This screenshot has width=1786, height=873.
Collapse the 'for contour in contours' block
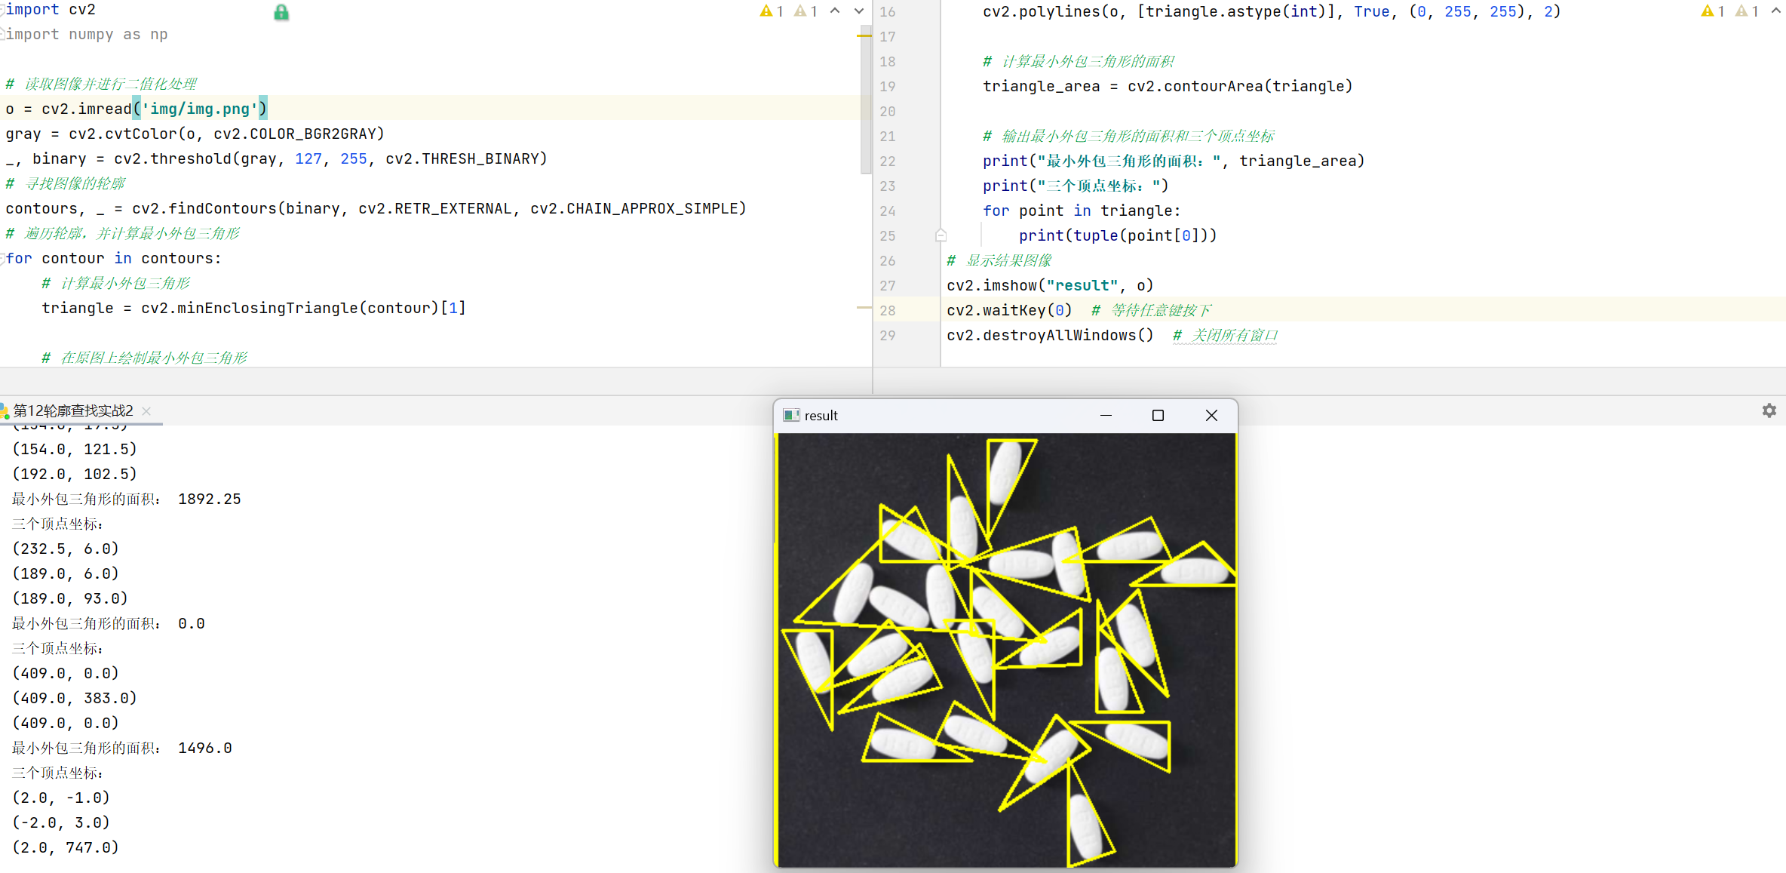3,259
